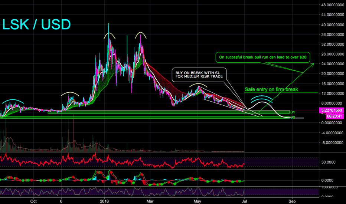
Task: Click the Mar label on the time axis
Action: (150, 201)
